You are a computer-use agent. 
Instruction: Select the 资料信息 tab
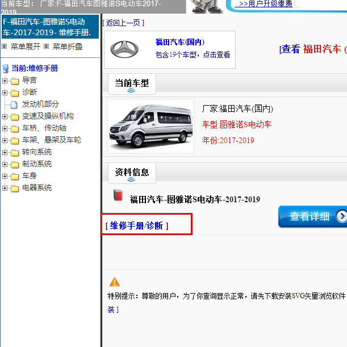coord(132,173)
